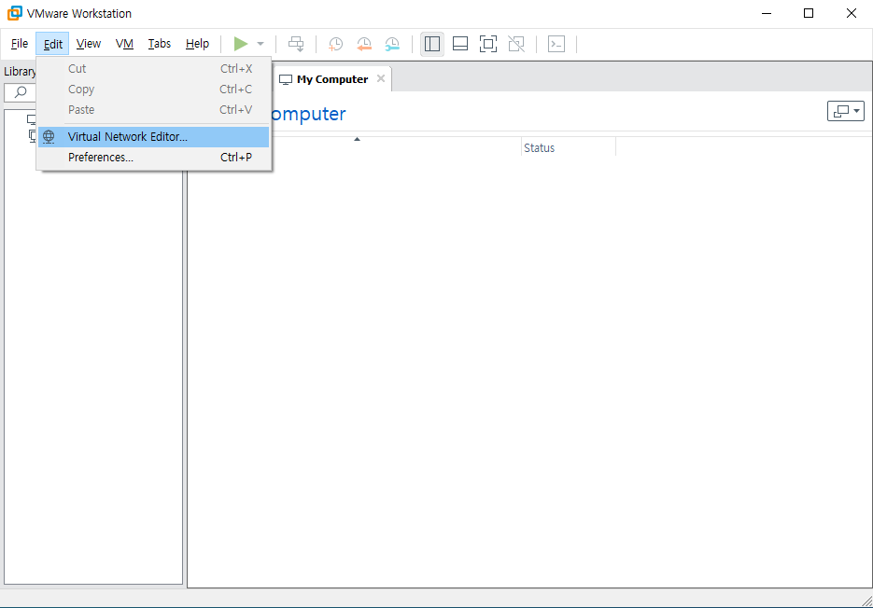Select Virtual Network Editor menu entry
The height and width of the screenshot is (608, 873).
coord(154,137)
